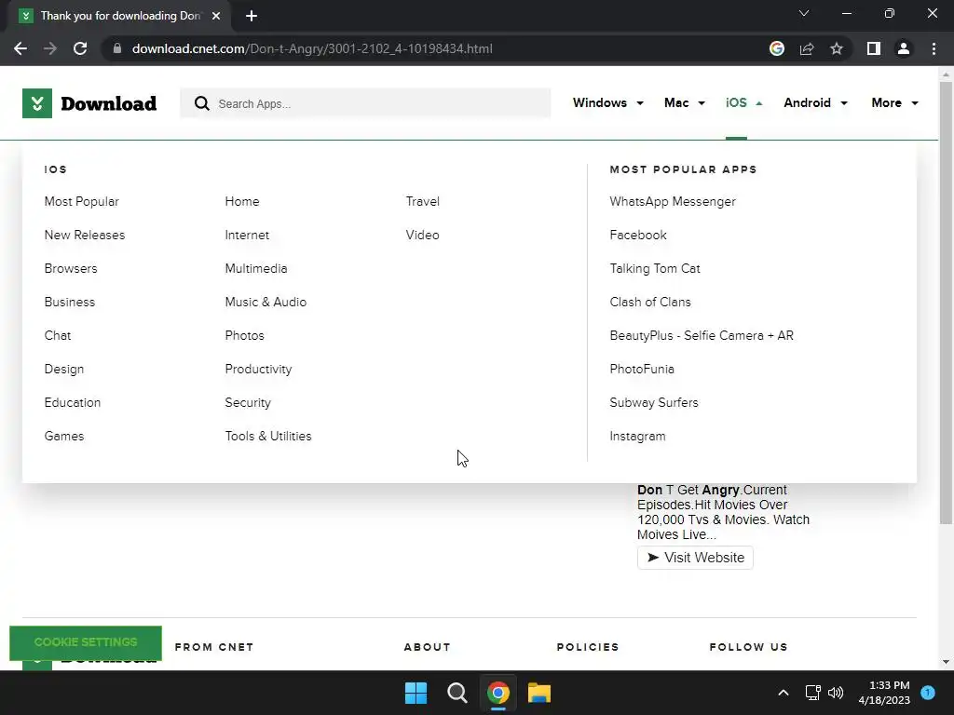
Task: Click Chrome icon in taskbar
Action: pos(497,693)
